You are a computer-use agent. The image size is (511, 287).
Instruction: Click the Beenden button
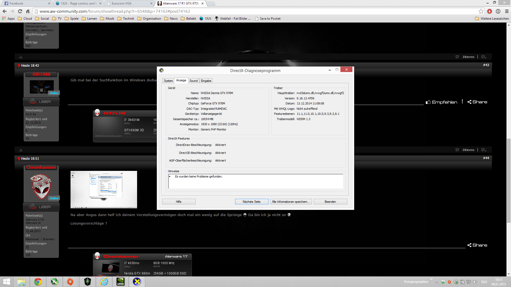tap(330, 202)
